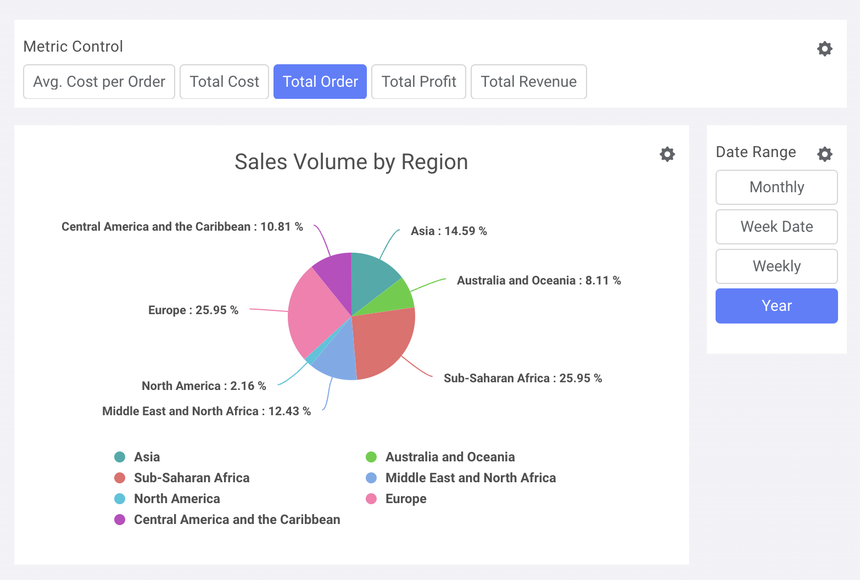860x580 pixels.
Task: Choose the Week Date range option
Action: tap(776, 226)
